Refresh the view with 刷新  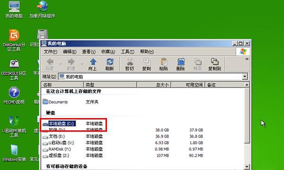click(110, 65)
